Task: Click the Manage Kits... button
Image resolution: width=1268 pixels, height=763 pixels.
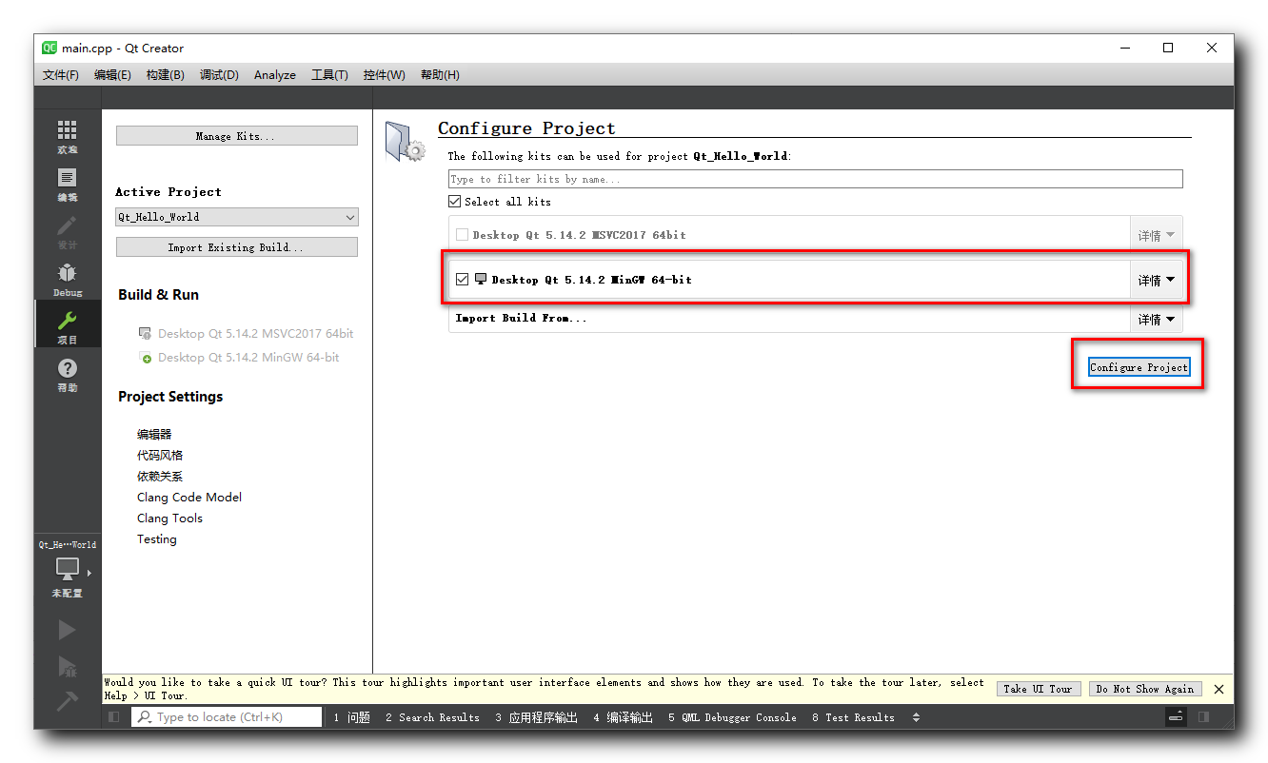Action: click(x=237, y=136)
